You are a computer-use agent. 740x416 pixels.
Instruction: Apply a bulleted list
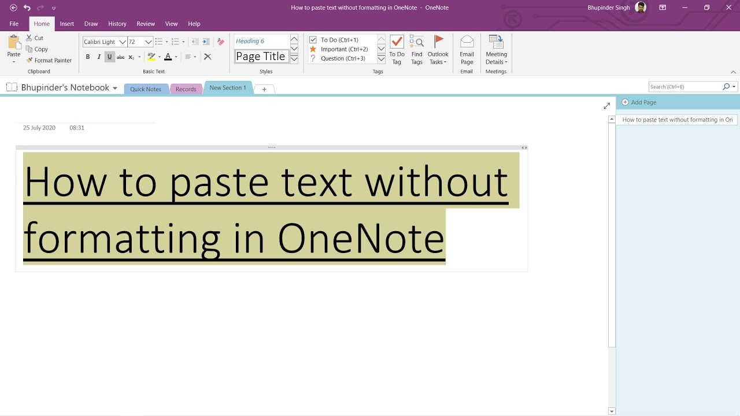tap(159, 42)
